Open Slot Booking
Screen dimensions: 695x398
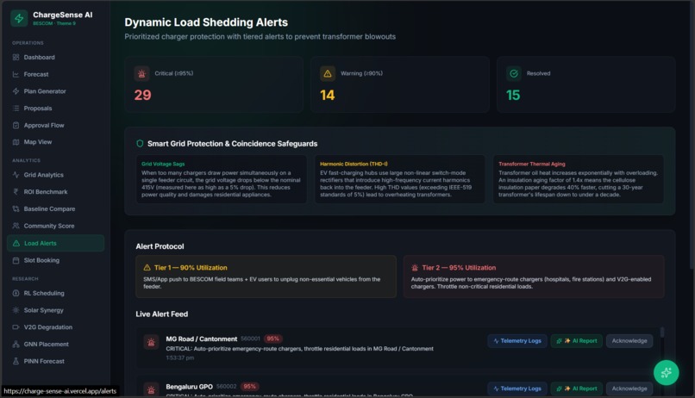[55, 260]
